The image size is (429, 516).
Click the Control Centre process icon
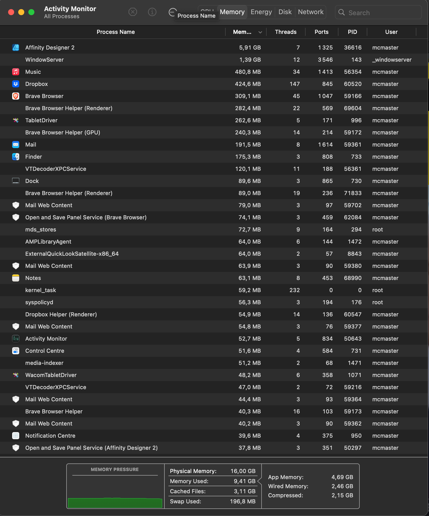[16, 351]
